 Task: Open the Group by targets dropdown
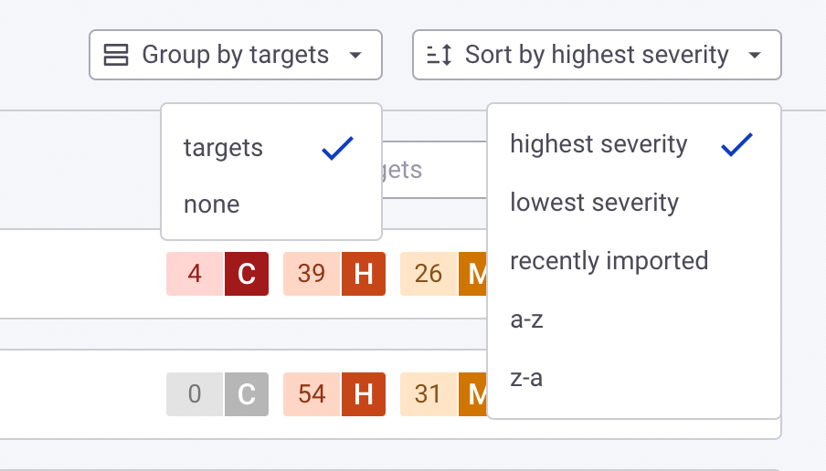[x=236, y=55]
